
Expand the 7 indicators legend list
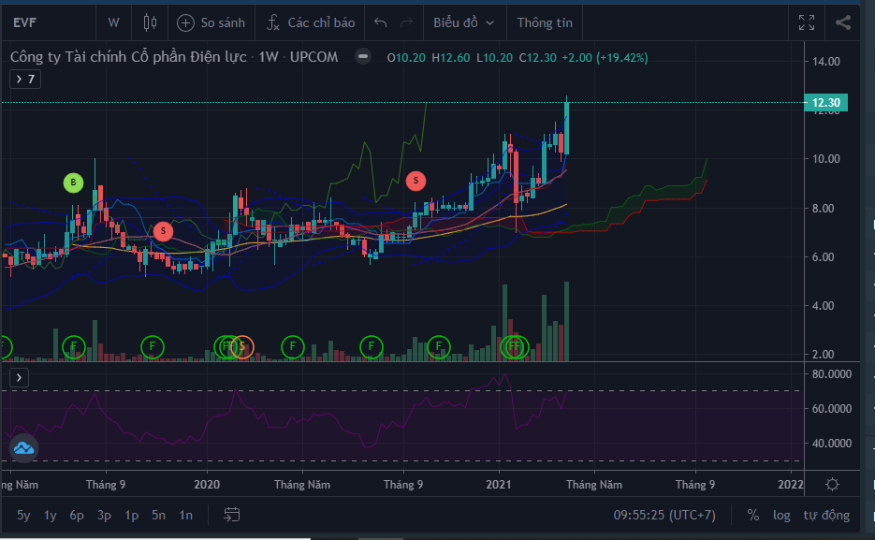24,80
